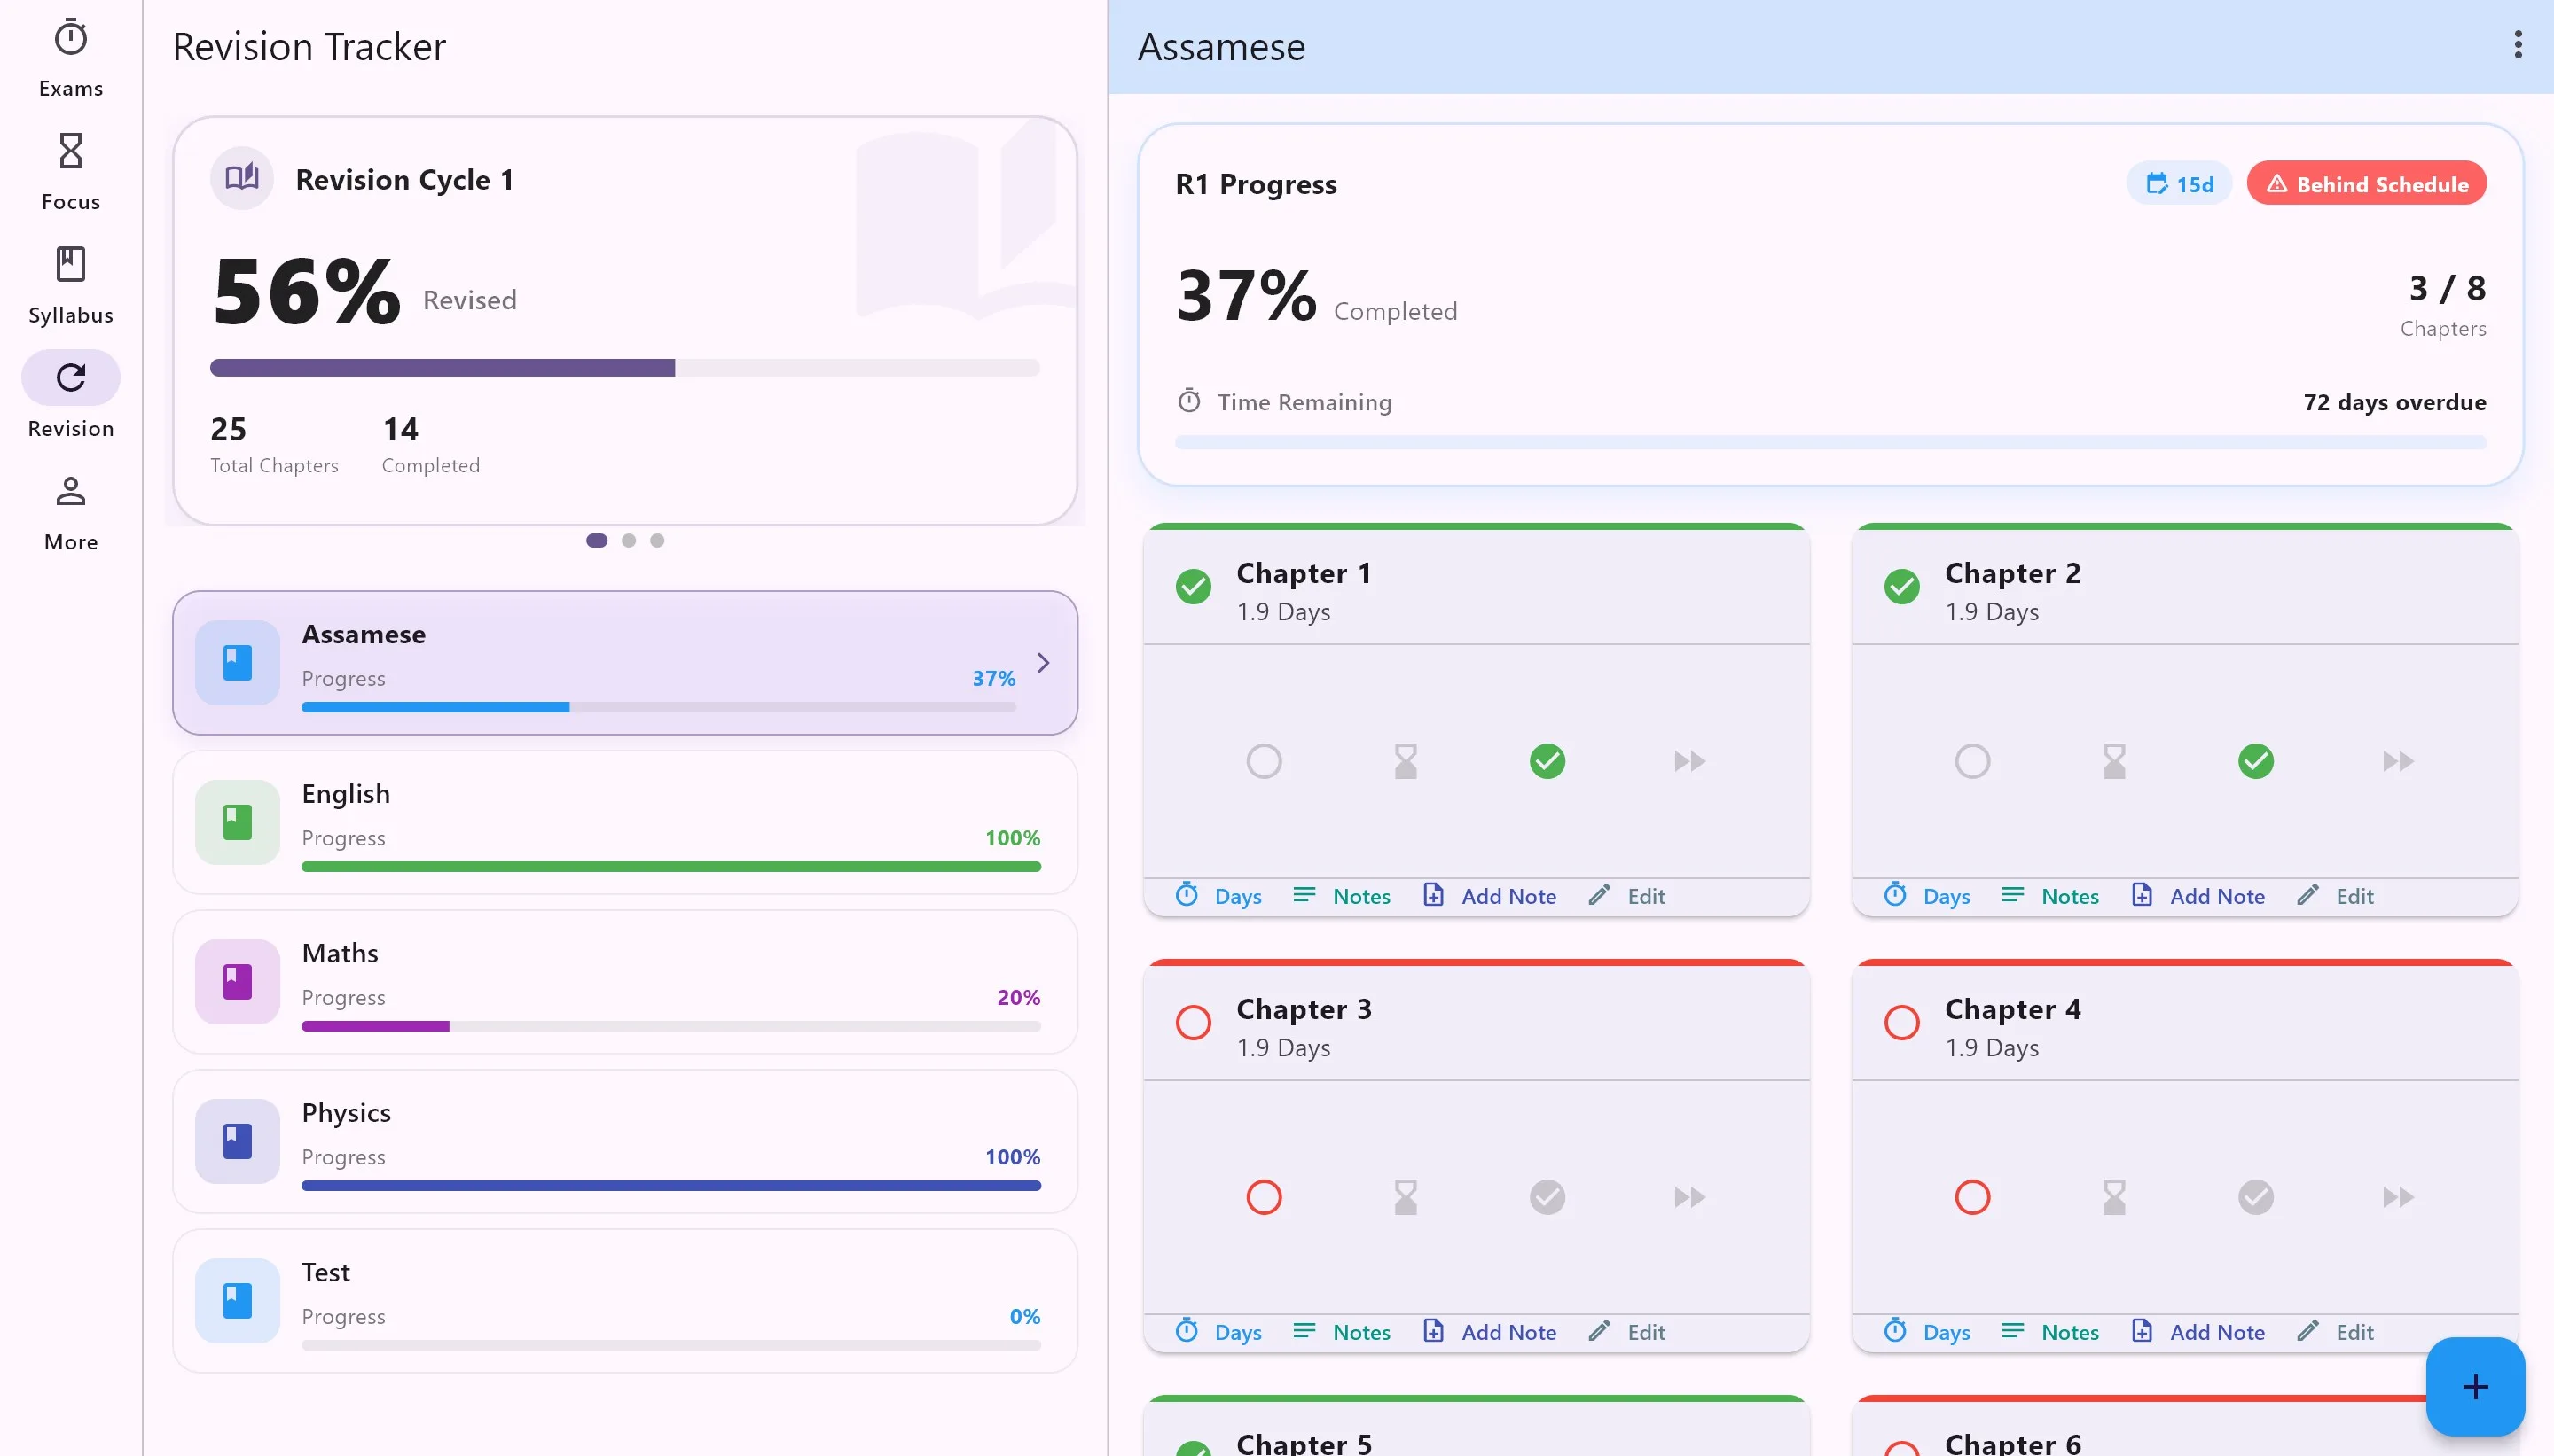Open the Syllabus bookmark icon in sidebar
Screen dimensions: 2554x1456
pyautogui.click(x=70, y=264)
